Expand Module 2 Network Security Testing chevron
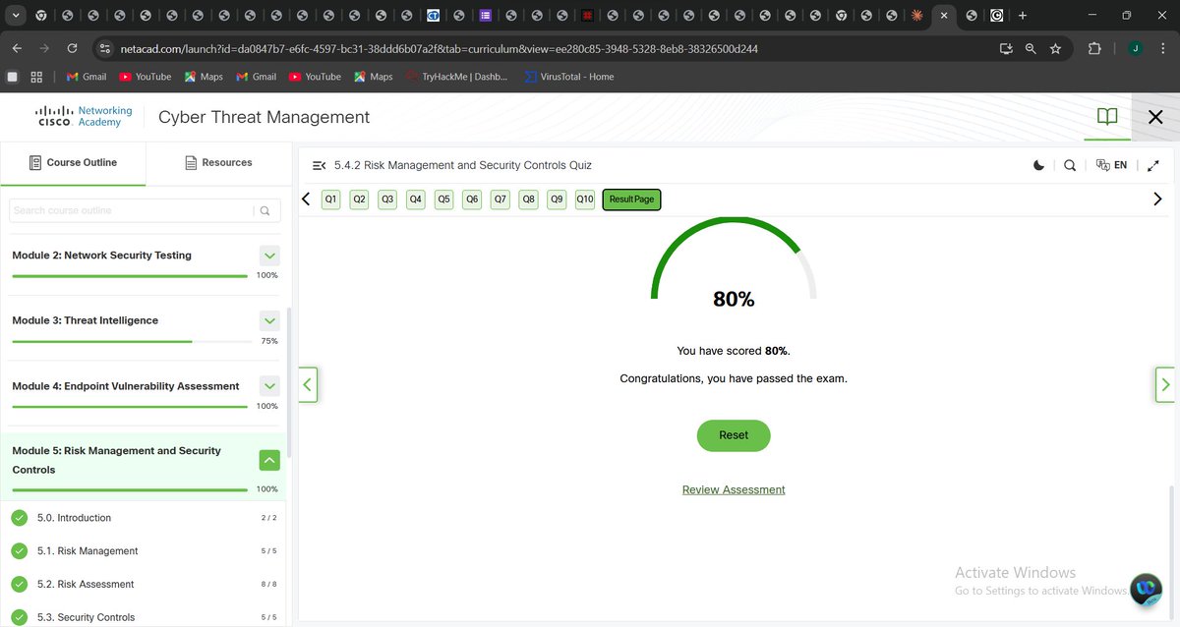 269,256
